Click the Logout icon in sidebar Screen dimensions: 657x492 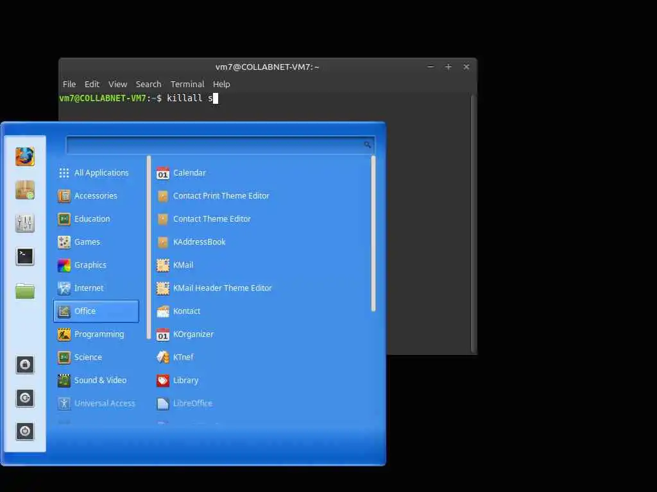click(x=25, y=398)
